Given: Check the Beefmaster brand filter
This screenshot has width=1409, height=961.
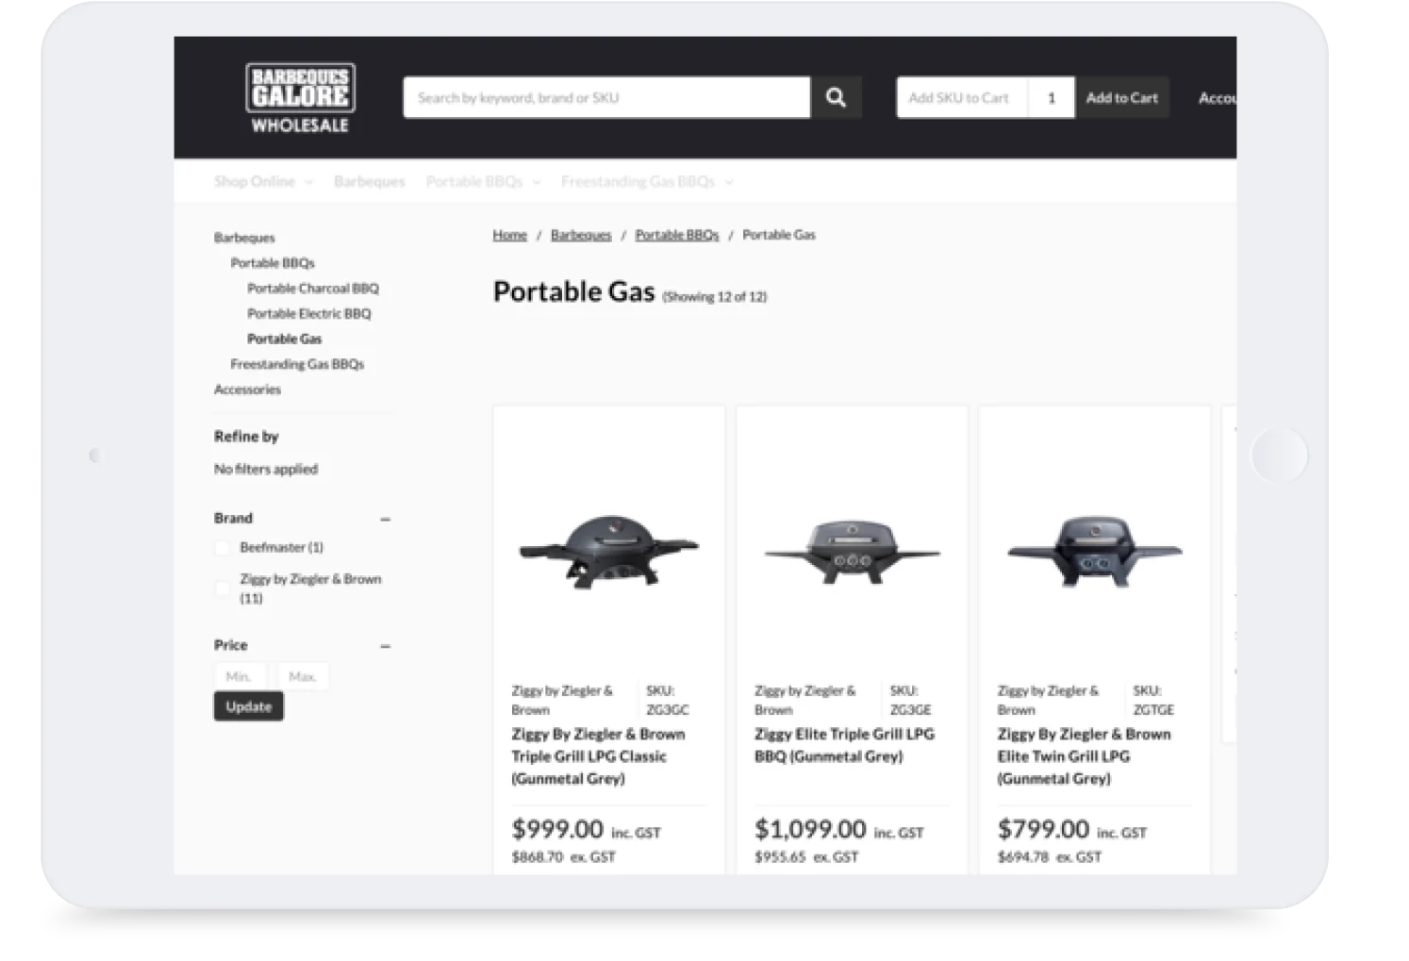Looking at the screenshot, I should point(222,547).
